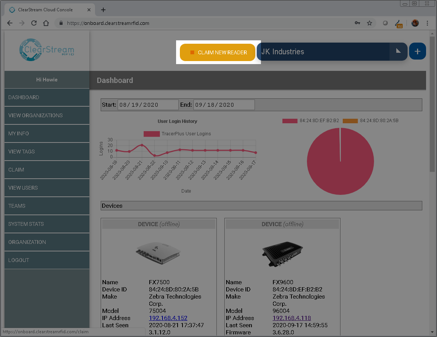Click Device ID 84:24:8D:EF:B2:B2 in device card
The height and width of the screenshot is (337, 437).
pos(297,290)
